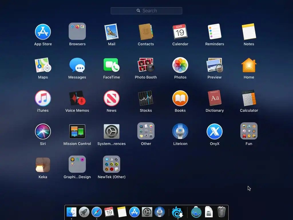Launch the Keka archiver
This screenshot has width=293, height=220.
43,165
